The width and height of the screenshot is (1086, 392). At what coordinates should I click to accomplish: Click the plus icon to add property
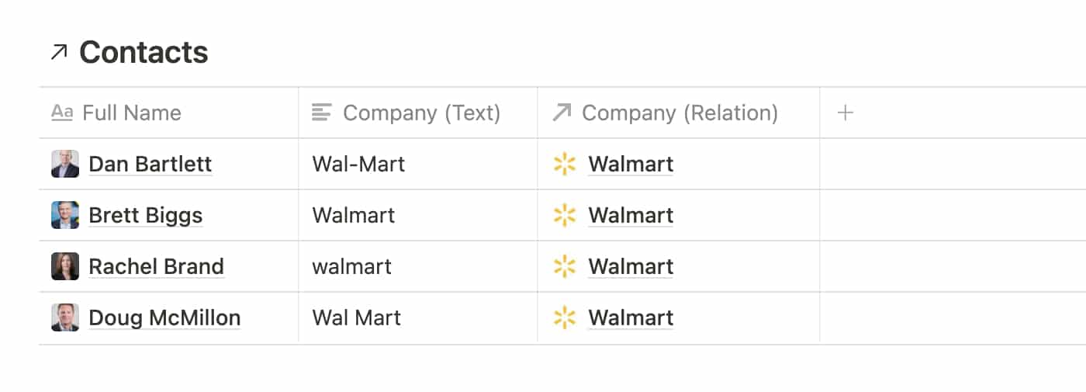[x=846, y=113]
